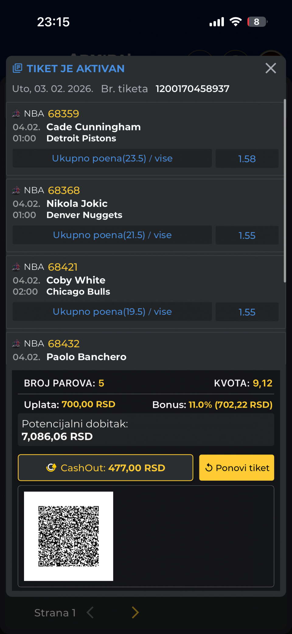The width and height of the screenshot is (292, 634).
Task: Select Nikola Jokic points over 21.5 bet
Action: point(112,235)
